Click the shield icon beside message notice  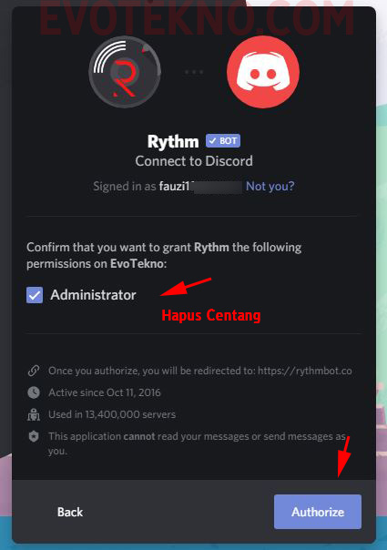pos(34,436)
